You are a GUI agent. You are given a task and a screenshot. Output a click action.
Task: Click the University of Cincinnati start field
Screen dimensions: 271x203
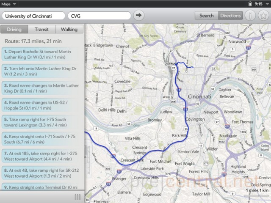[x=33, y=16]
